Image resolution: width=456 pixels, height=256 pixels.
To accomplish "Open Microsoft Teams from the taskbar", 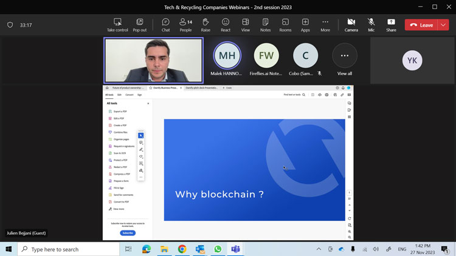I will pyautogui.click(x=235, y=249).
